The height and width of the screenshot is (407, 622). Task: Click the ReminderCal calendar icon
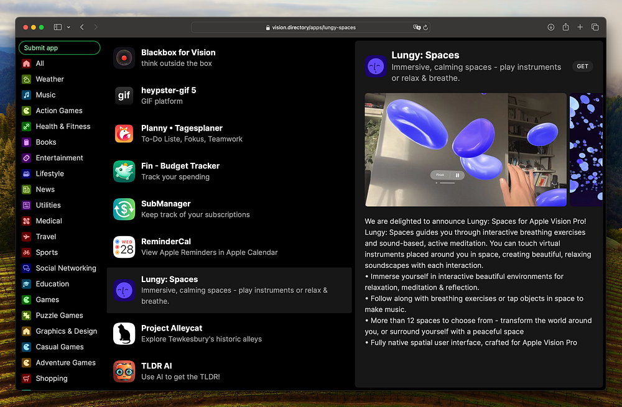(x=124, y=247)
